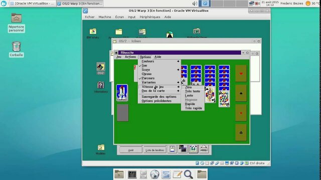Open VirtualBox Écran menu
Viewport: 321px width, 180px height.
tap(119, 17)
